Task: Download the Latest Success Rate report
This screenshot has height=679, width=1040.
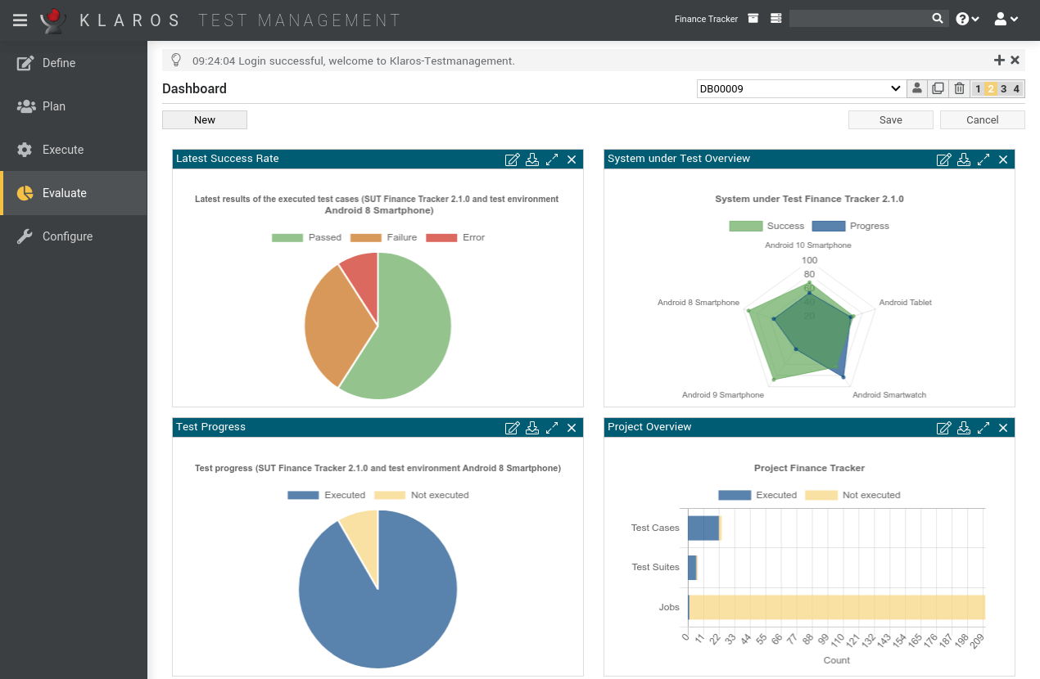Action: click(532, 160)
